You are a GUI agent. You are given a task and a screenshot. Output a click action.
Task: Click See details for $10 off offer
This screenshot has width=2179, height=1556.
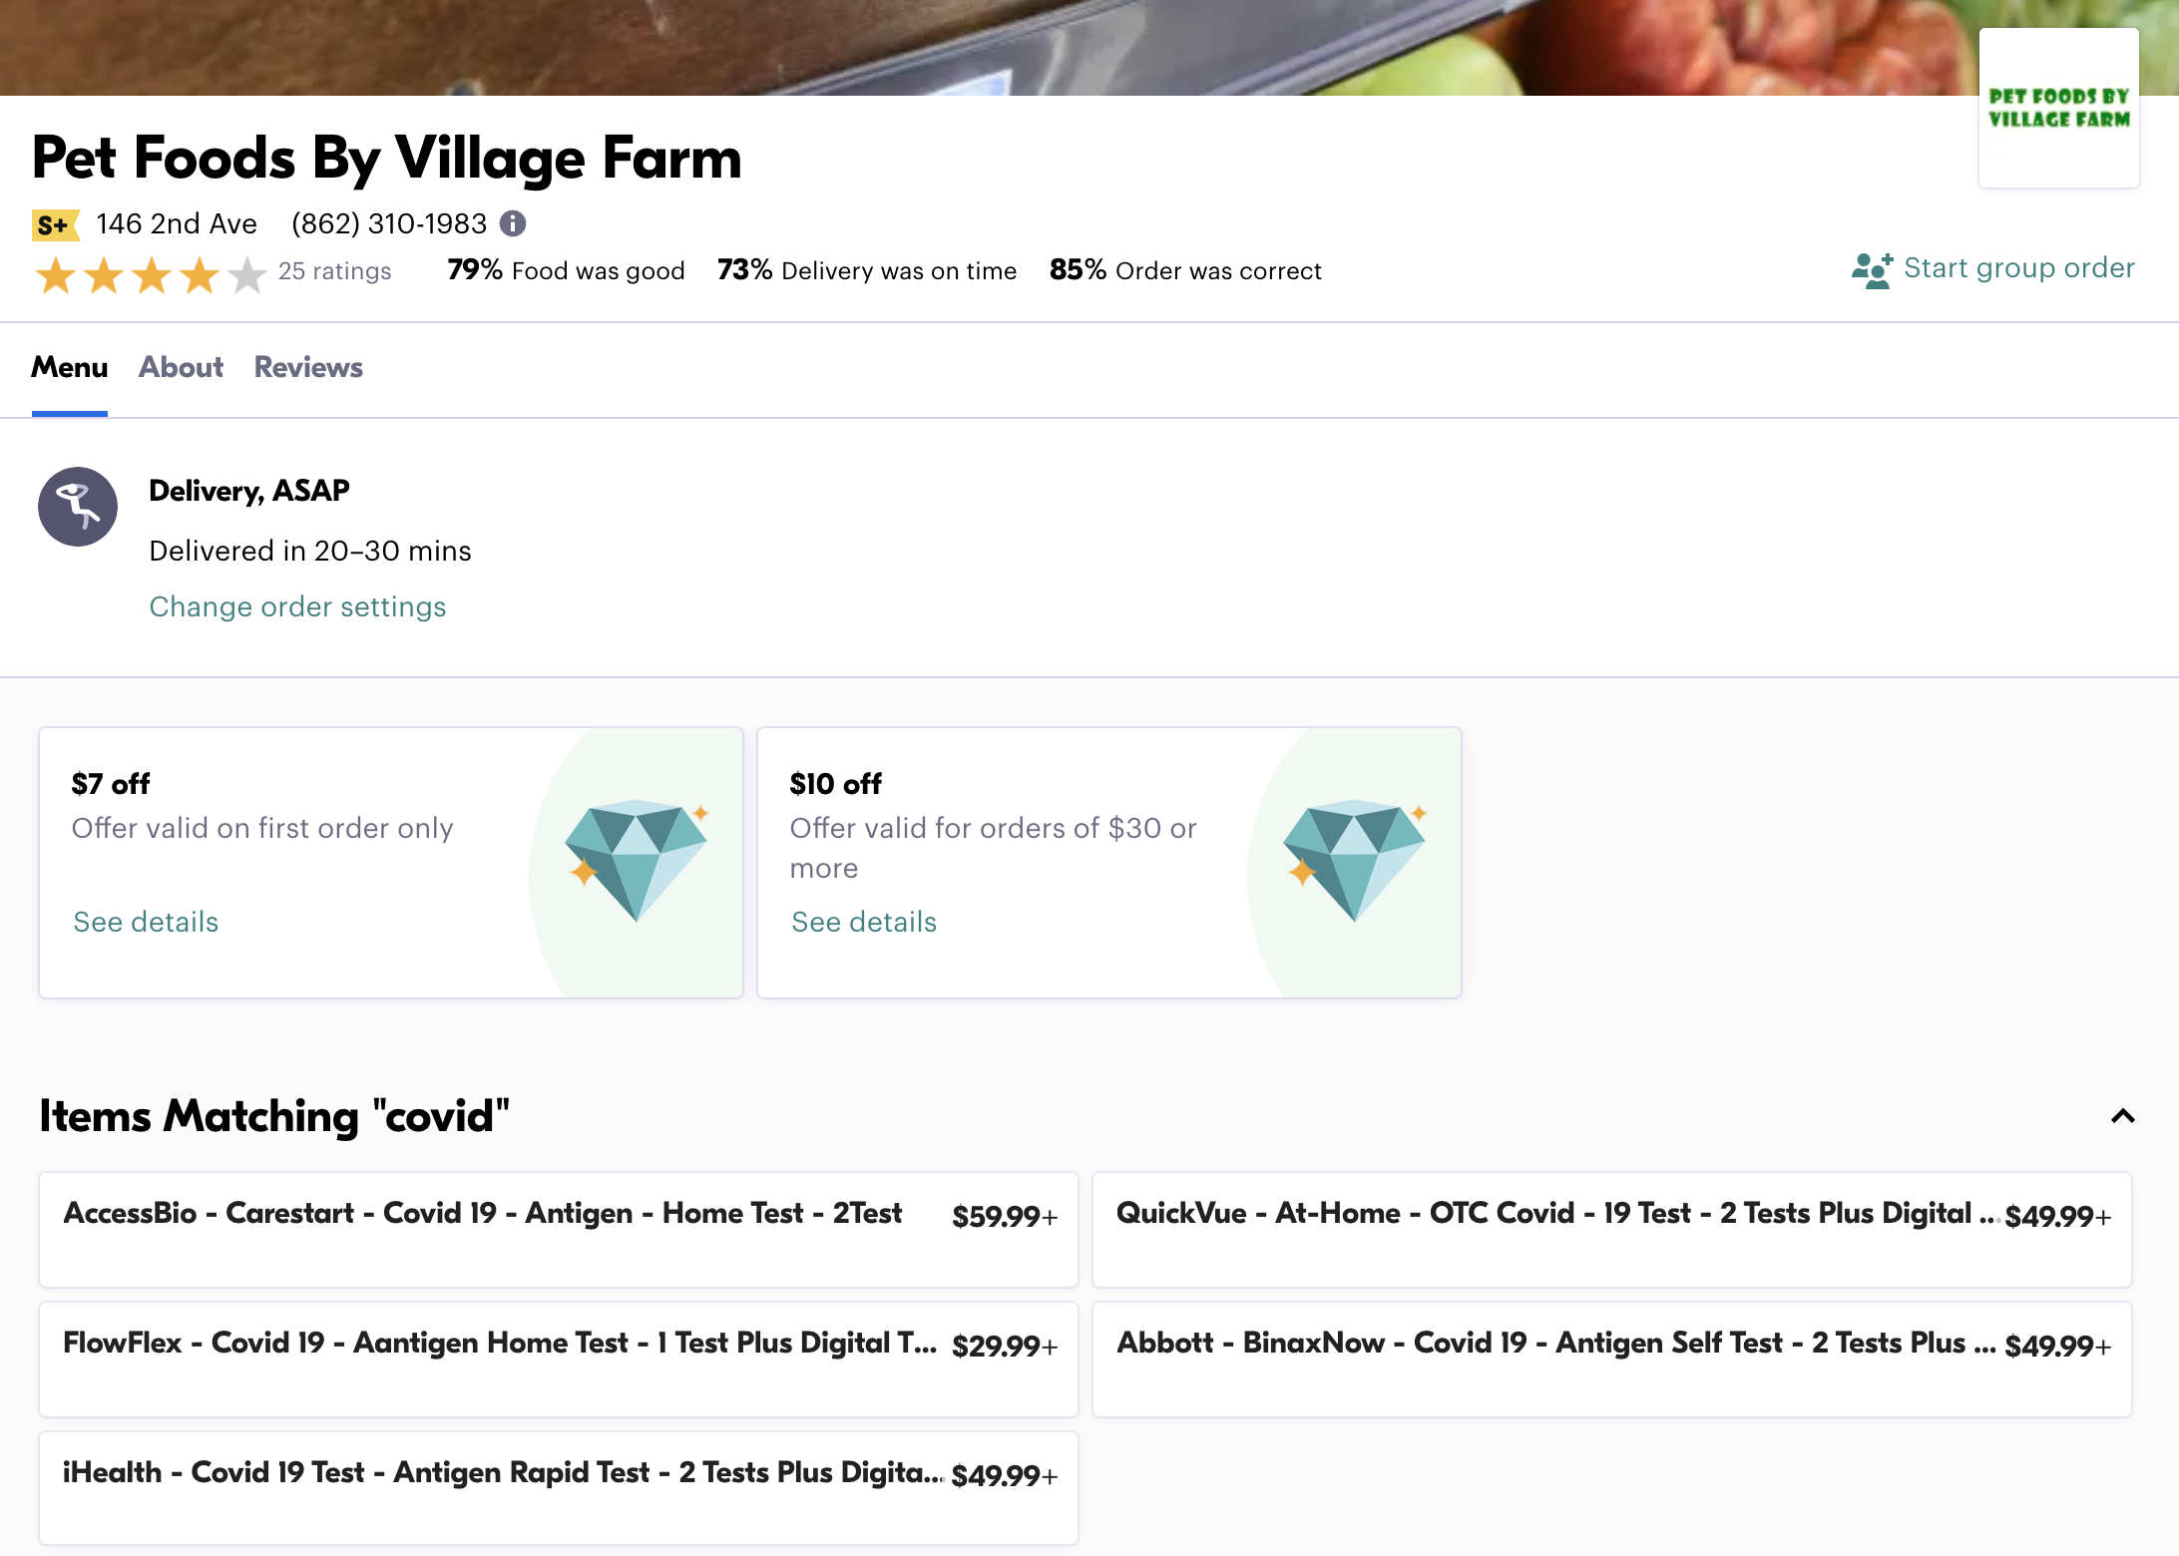click(x=864, y=922)
